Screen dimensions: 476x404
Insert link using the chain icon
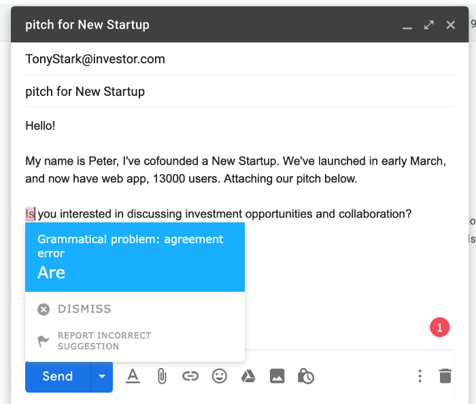pos(190,376)
